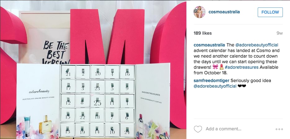
Task: Click the cosmoaustralia profile avatar
Action: pos(199,12)
